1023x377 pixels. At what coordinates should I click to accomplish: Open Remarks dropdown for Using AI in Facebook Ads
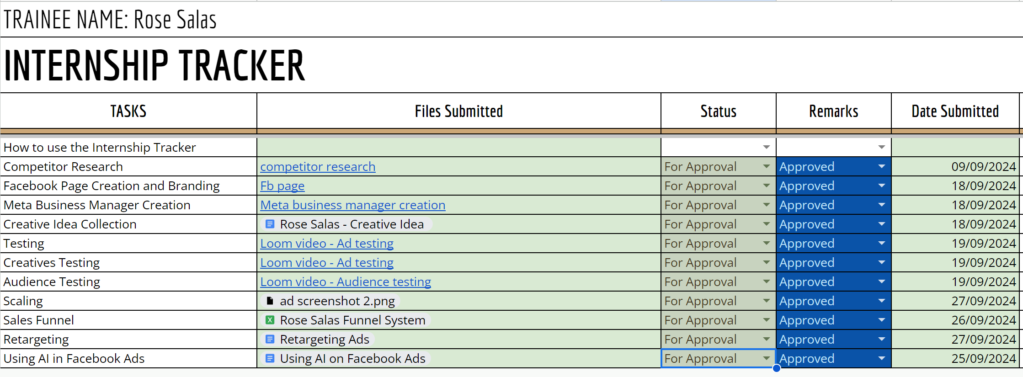pos(881,359)
